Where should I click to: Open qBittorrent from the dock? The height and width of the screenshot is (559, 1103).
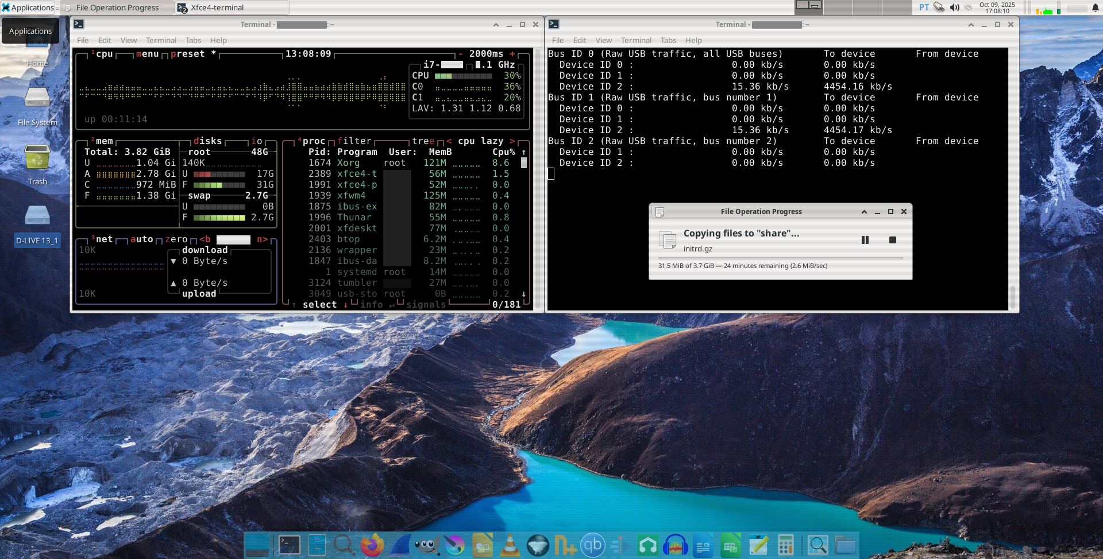pyautogui.click(x=592, y=545)
